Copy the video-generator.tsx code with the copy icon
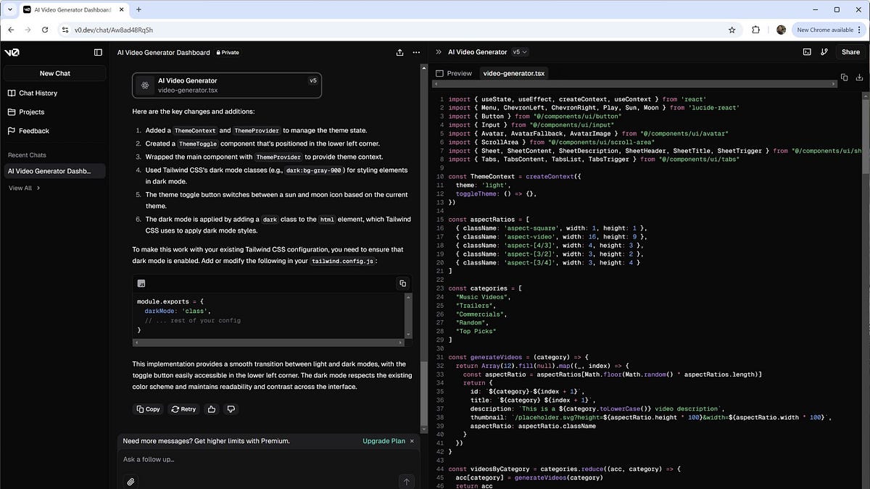The width and height of the screenshot is (870, 489). pos(844,77)
